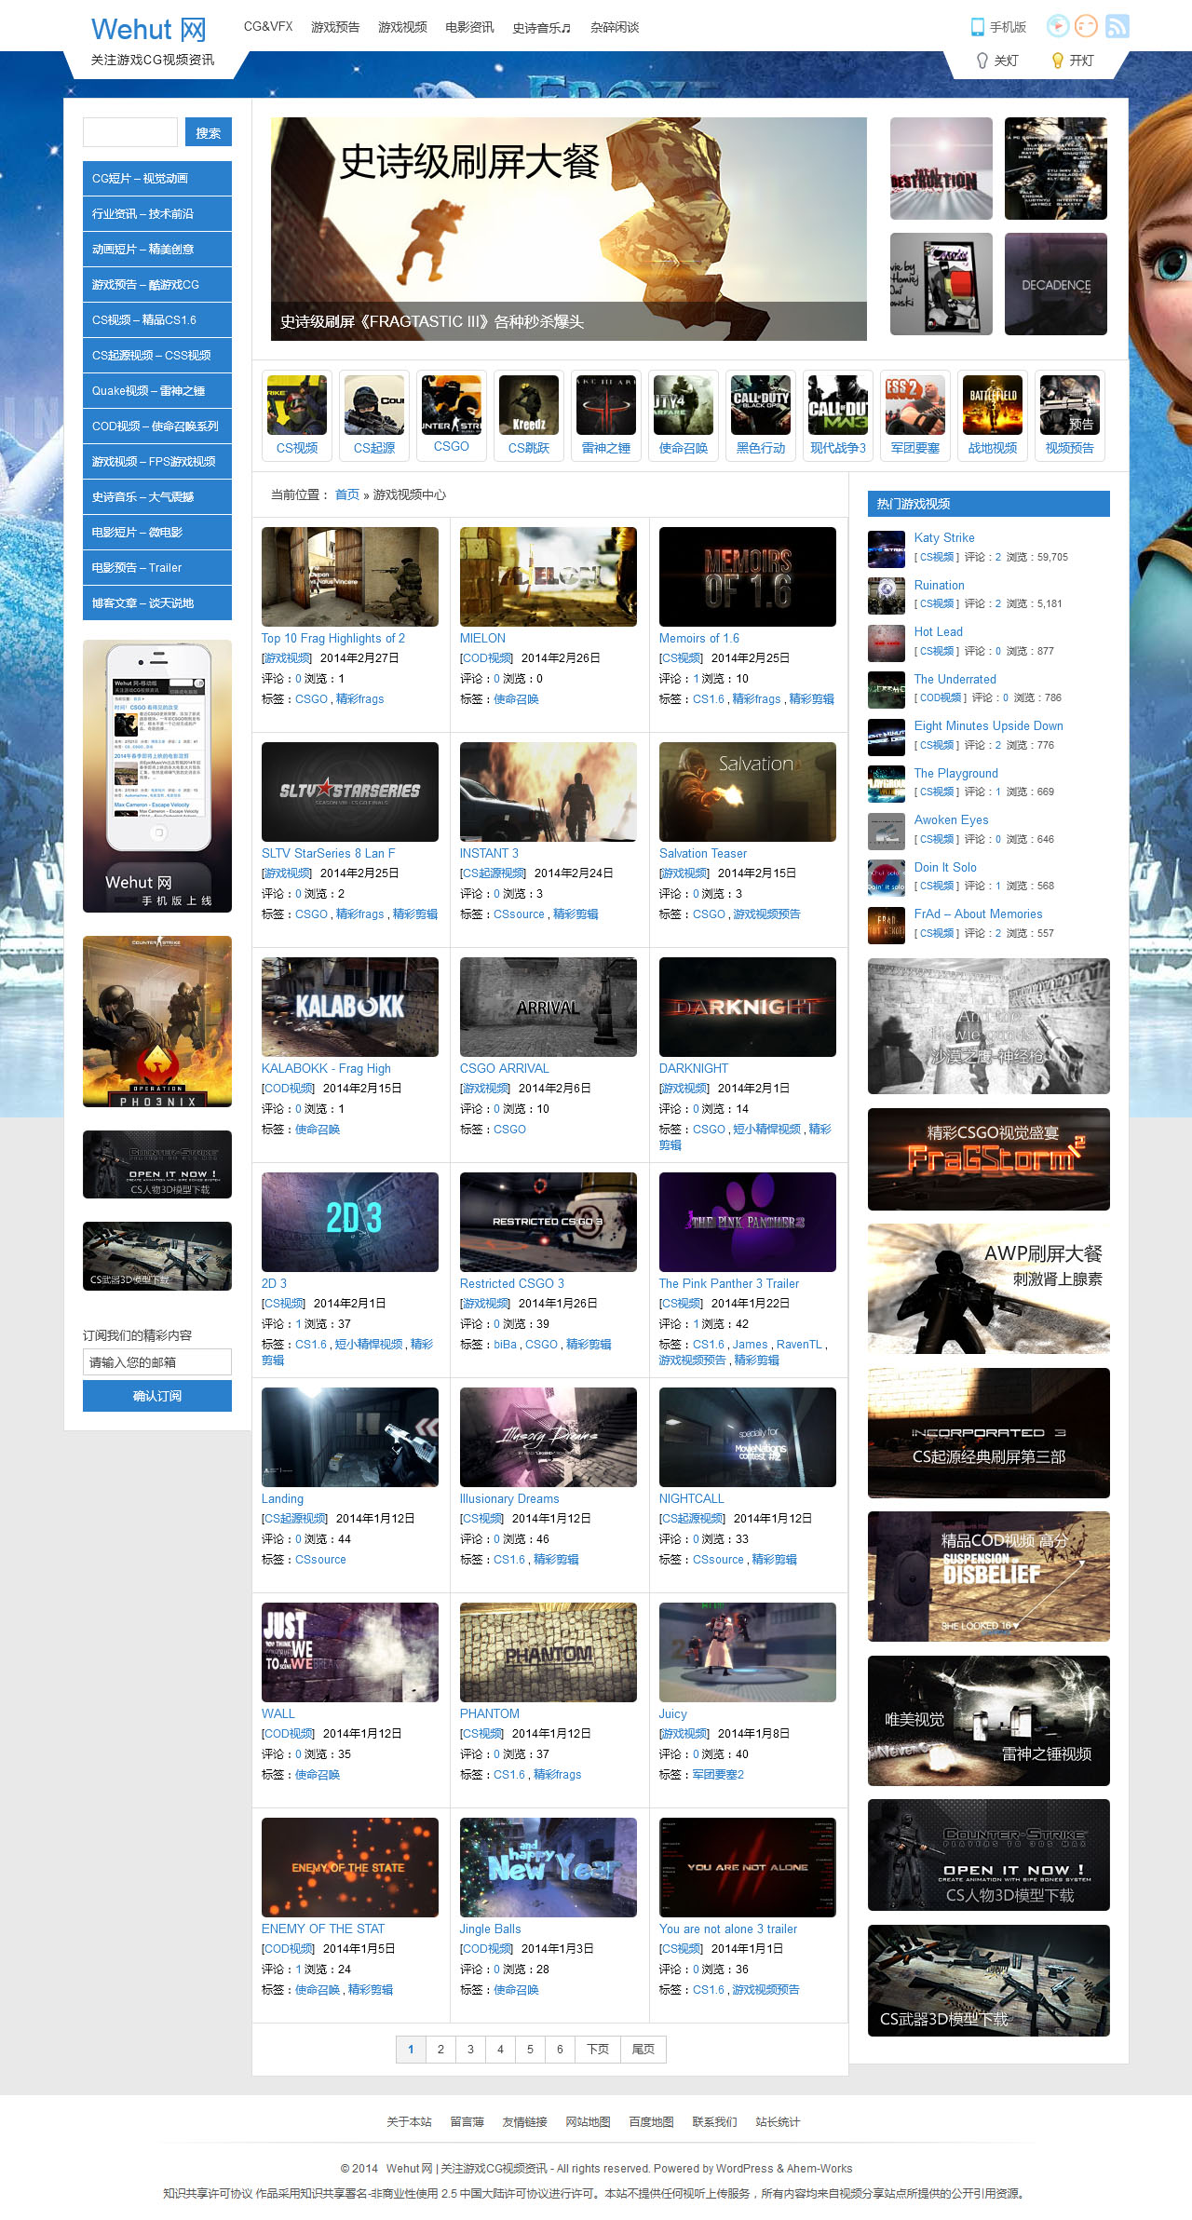This screenshot has height=2220, width=1192.
Task: Open Memoirs of 1.6 video title
Action: coord(699,638)
